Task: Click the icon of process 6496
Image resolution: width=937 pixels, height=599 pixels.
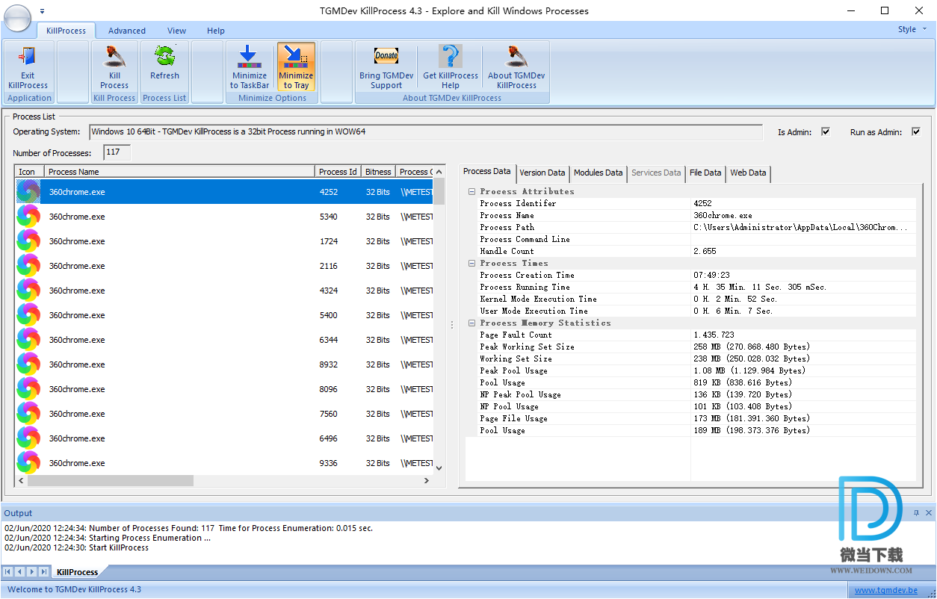Action: point(28,438)
